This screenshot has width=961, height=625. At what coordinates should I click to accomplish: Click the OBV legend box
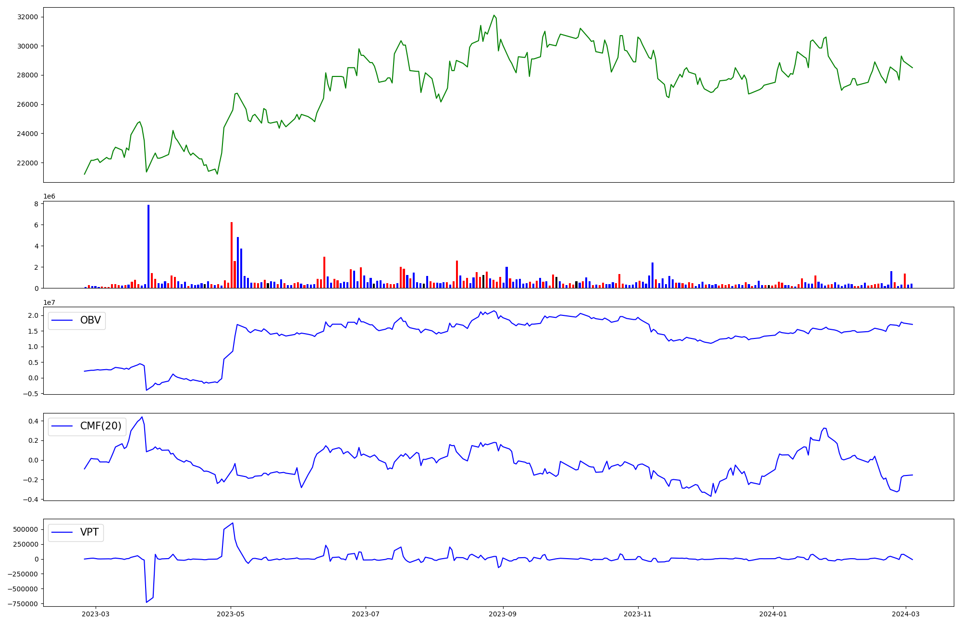77,321
